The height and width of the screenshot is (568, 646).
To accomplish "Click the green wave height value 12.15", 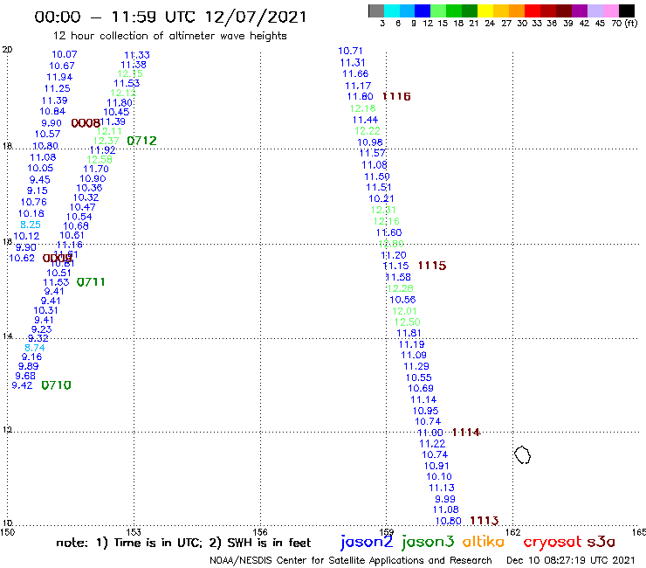I will coord(130,73).
